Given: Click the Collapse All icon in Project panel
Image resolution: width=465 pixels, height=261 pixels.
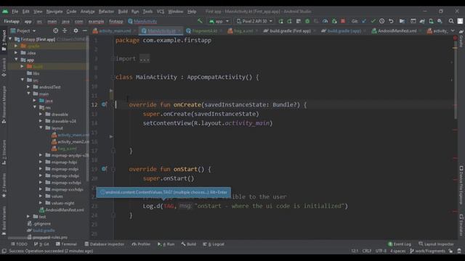Looking at the screenshot, I should coord(65,30).
